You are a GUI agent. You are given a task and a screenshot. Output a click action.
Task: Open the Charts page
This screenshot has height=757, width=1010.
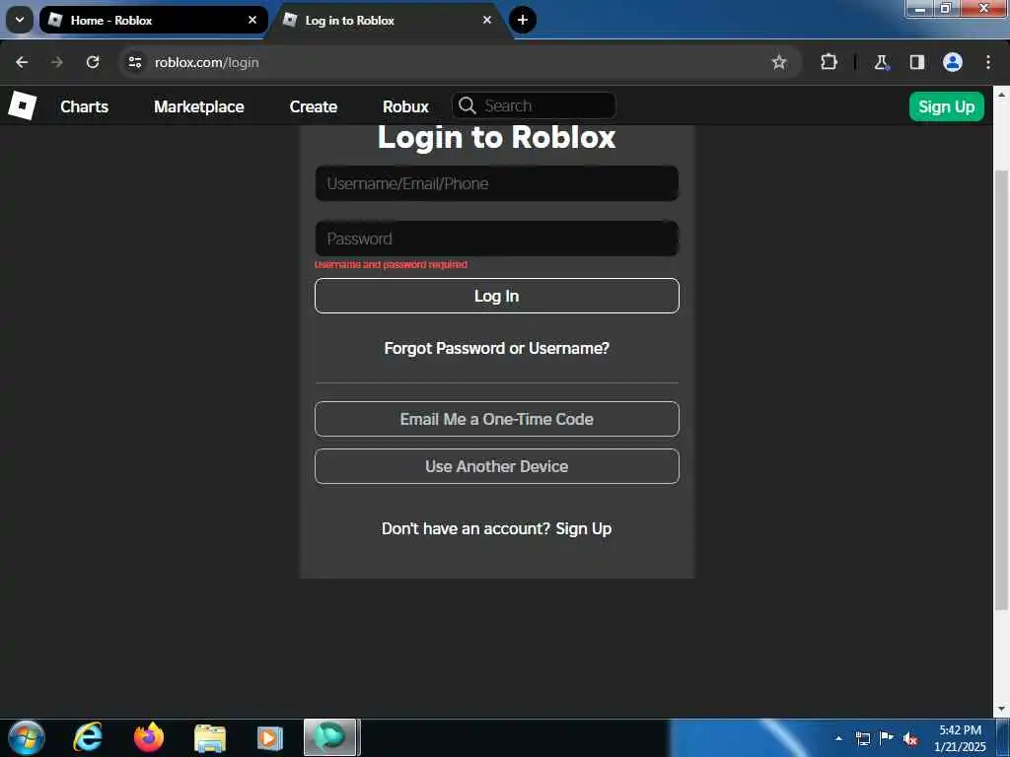point(85,106)
